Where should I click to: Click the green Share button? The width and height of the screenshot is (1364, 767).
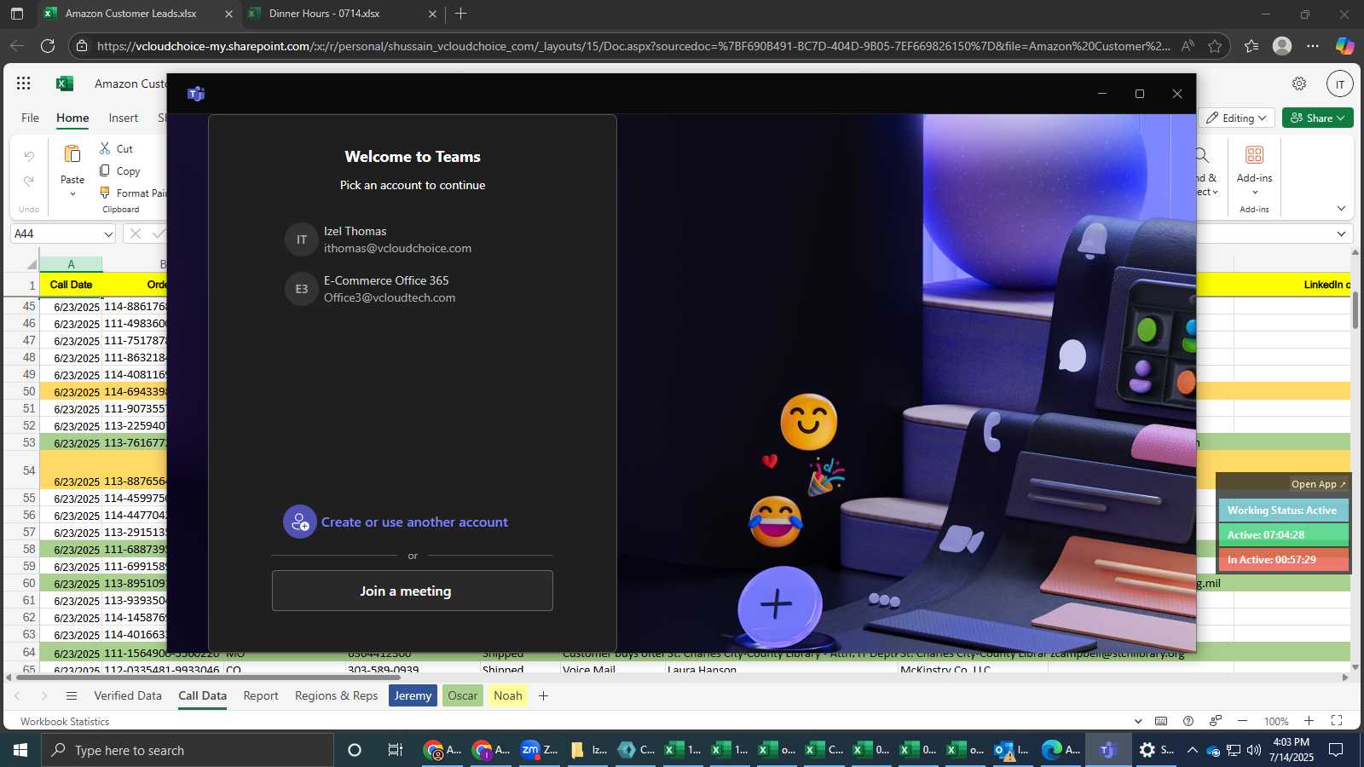pyautogui.click(x=1318, y=118)
